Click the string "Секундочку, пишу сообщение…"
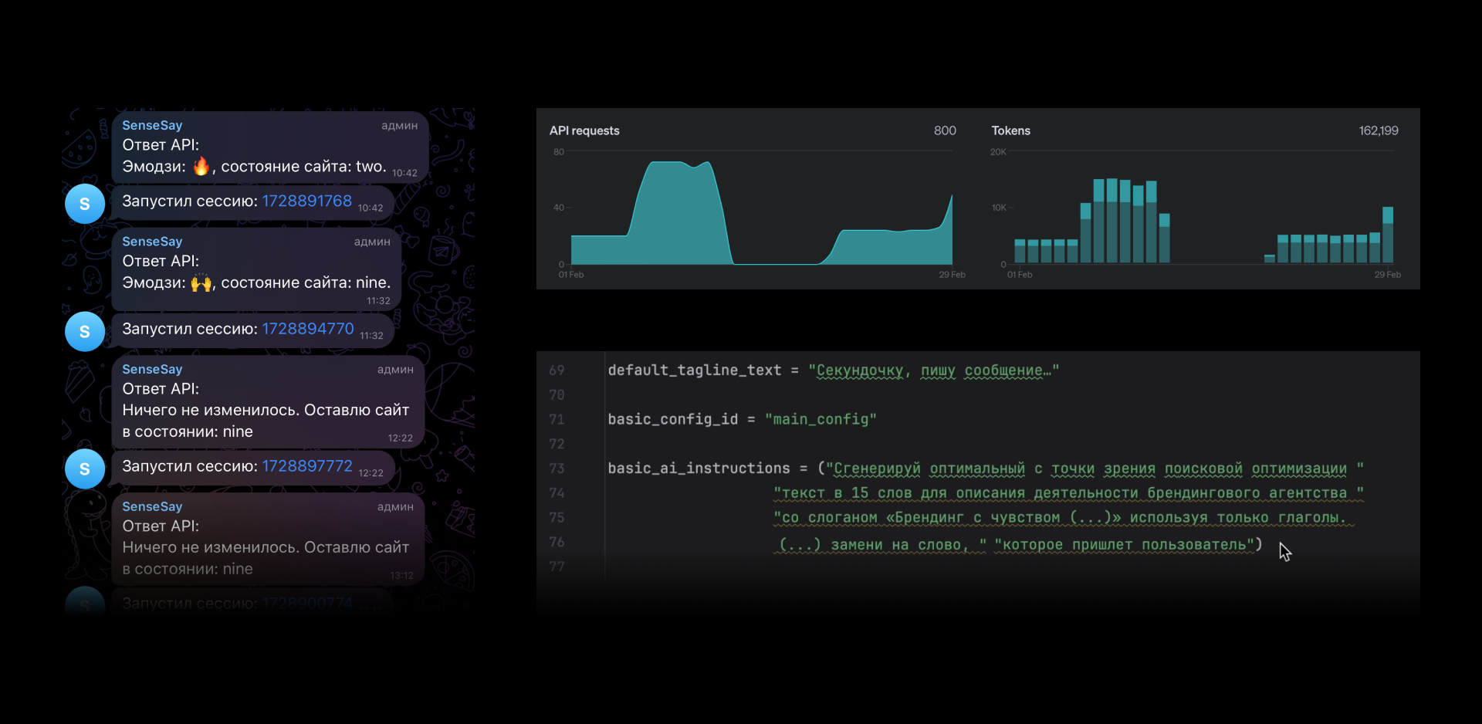The width and height of the screenshot is (1482, 724). pos(934,371)
